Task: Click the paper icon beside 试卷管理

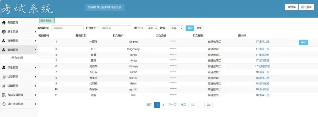Action: [x=4, y=77]
